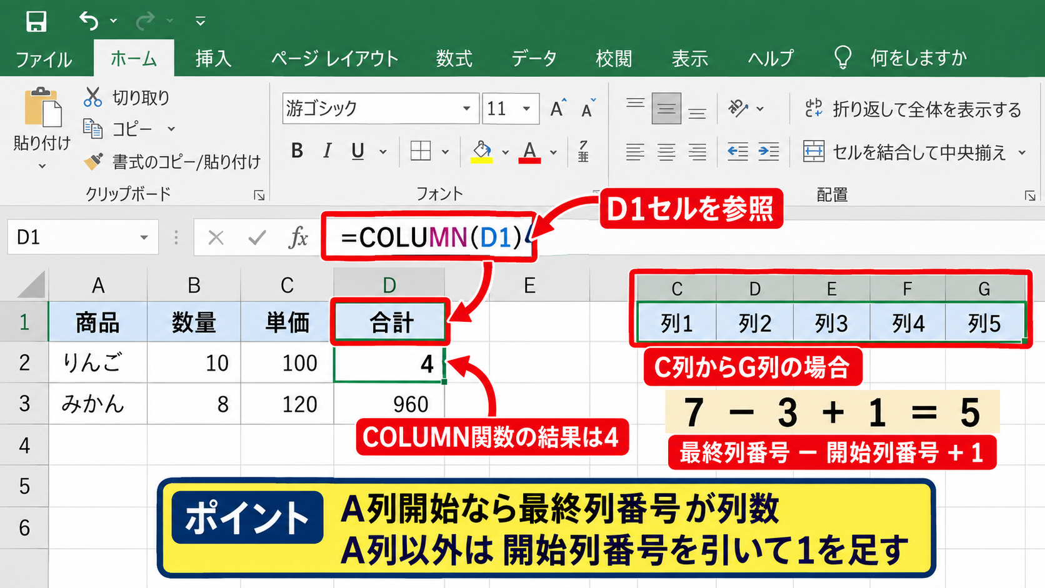Screen dimensions: 1045x588
Task: Toggle Wrap Text (折り返して全体を表示する)
Action: [913, 109]
